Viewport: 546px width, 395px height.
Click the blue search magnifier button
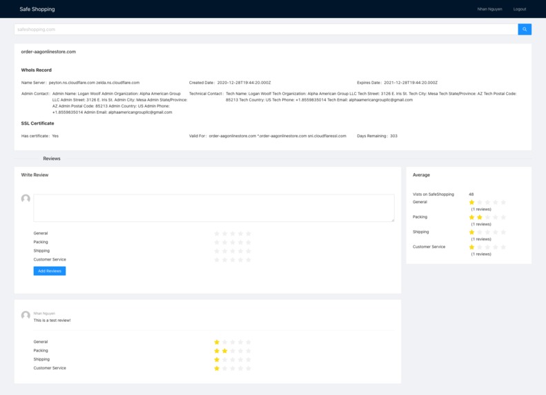(525, 29)
